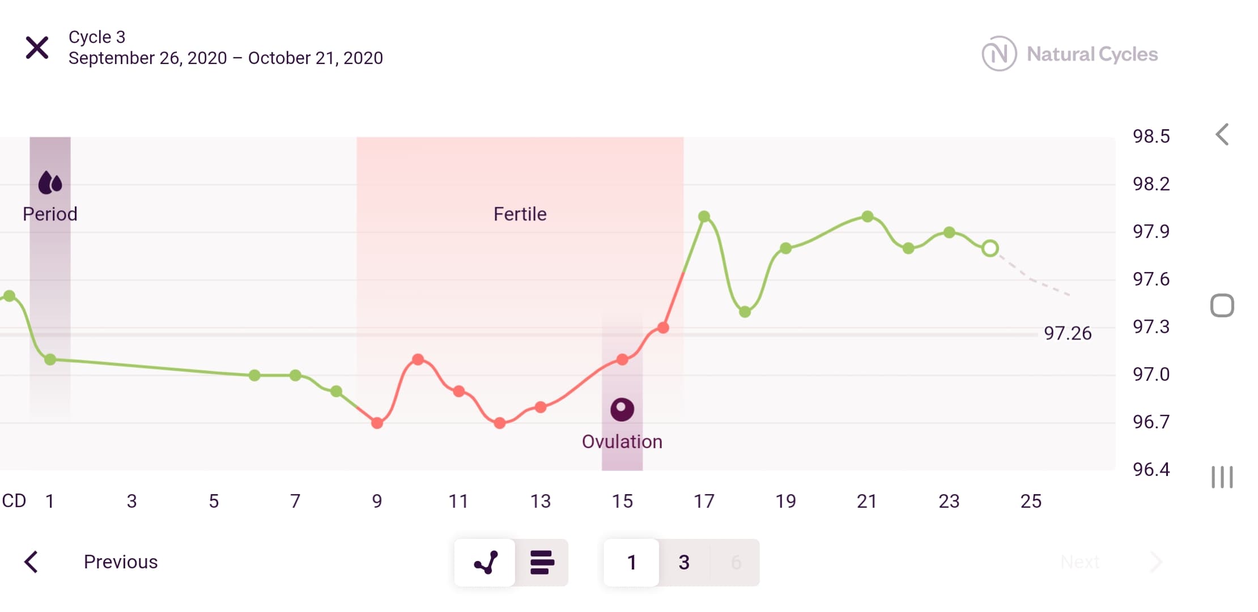Tap the hollow predicted temperature point
This screenshot has width=1258, height=612.
coord(990,248)
